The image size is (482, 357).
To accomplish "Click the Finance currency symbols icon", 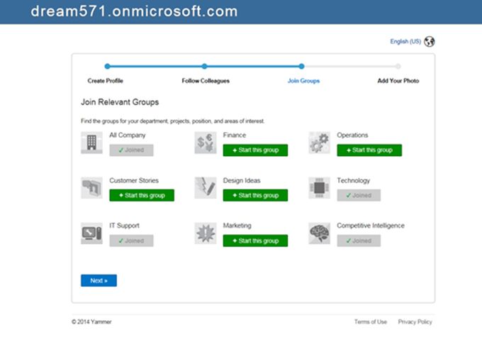I will [206, 143].
